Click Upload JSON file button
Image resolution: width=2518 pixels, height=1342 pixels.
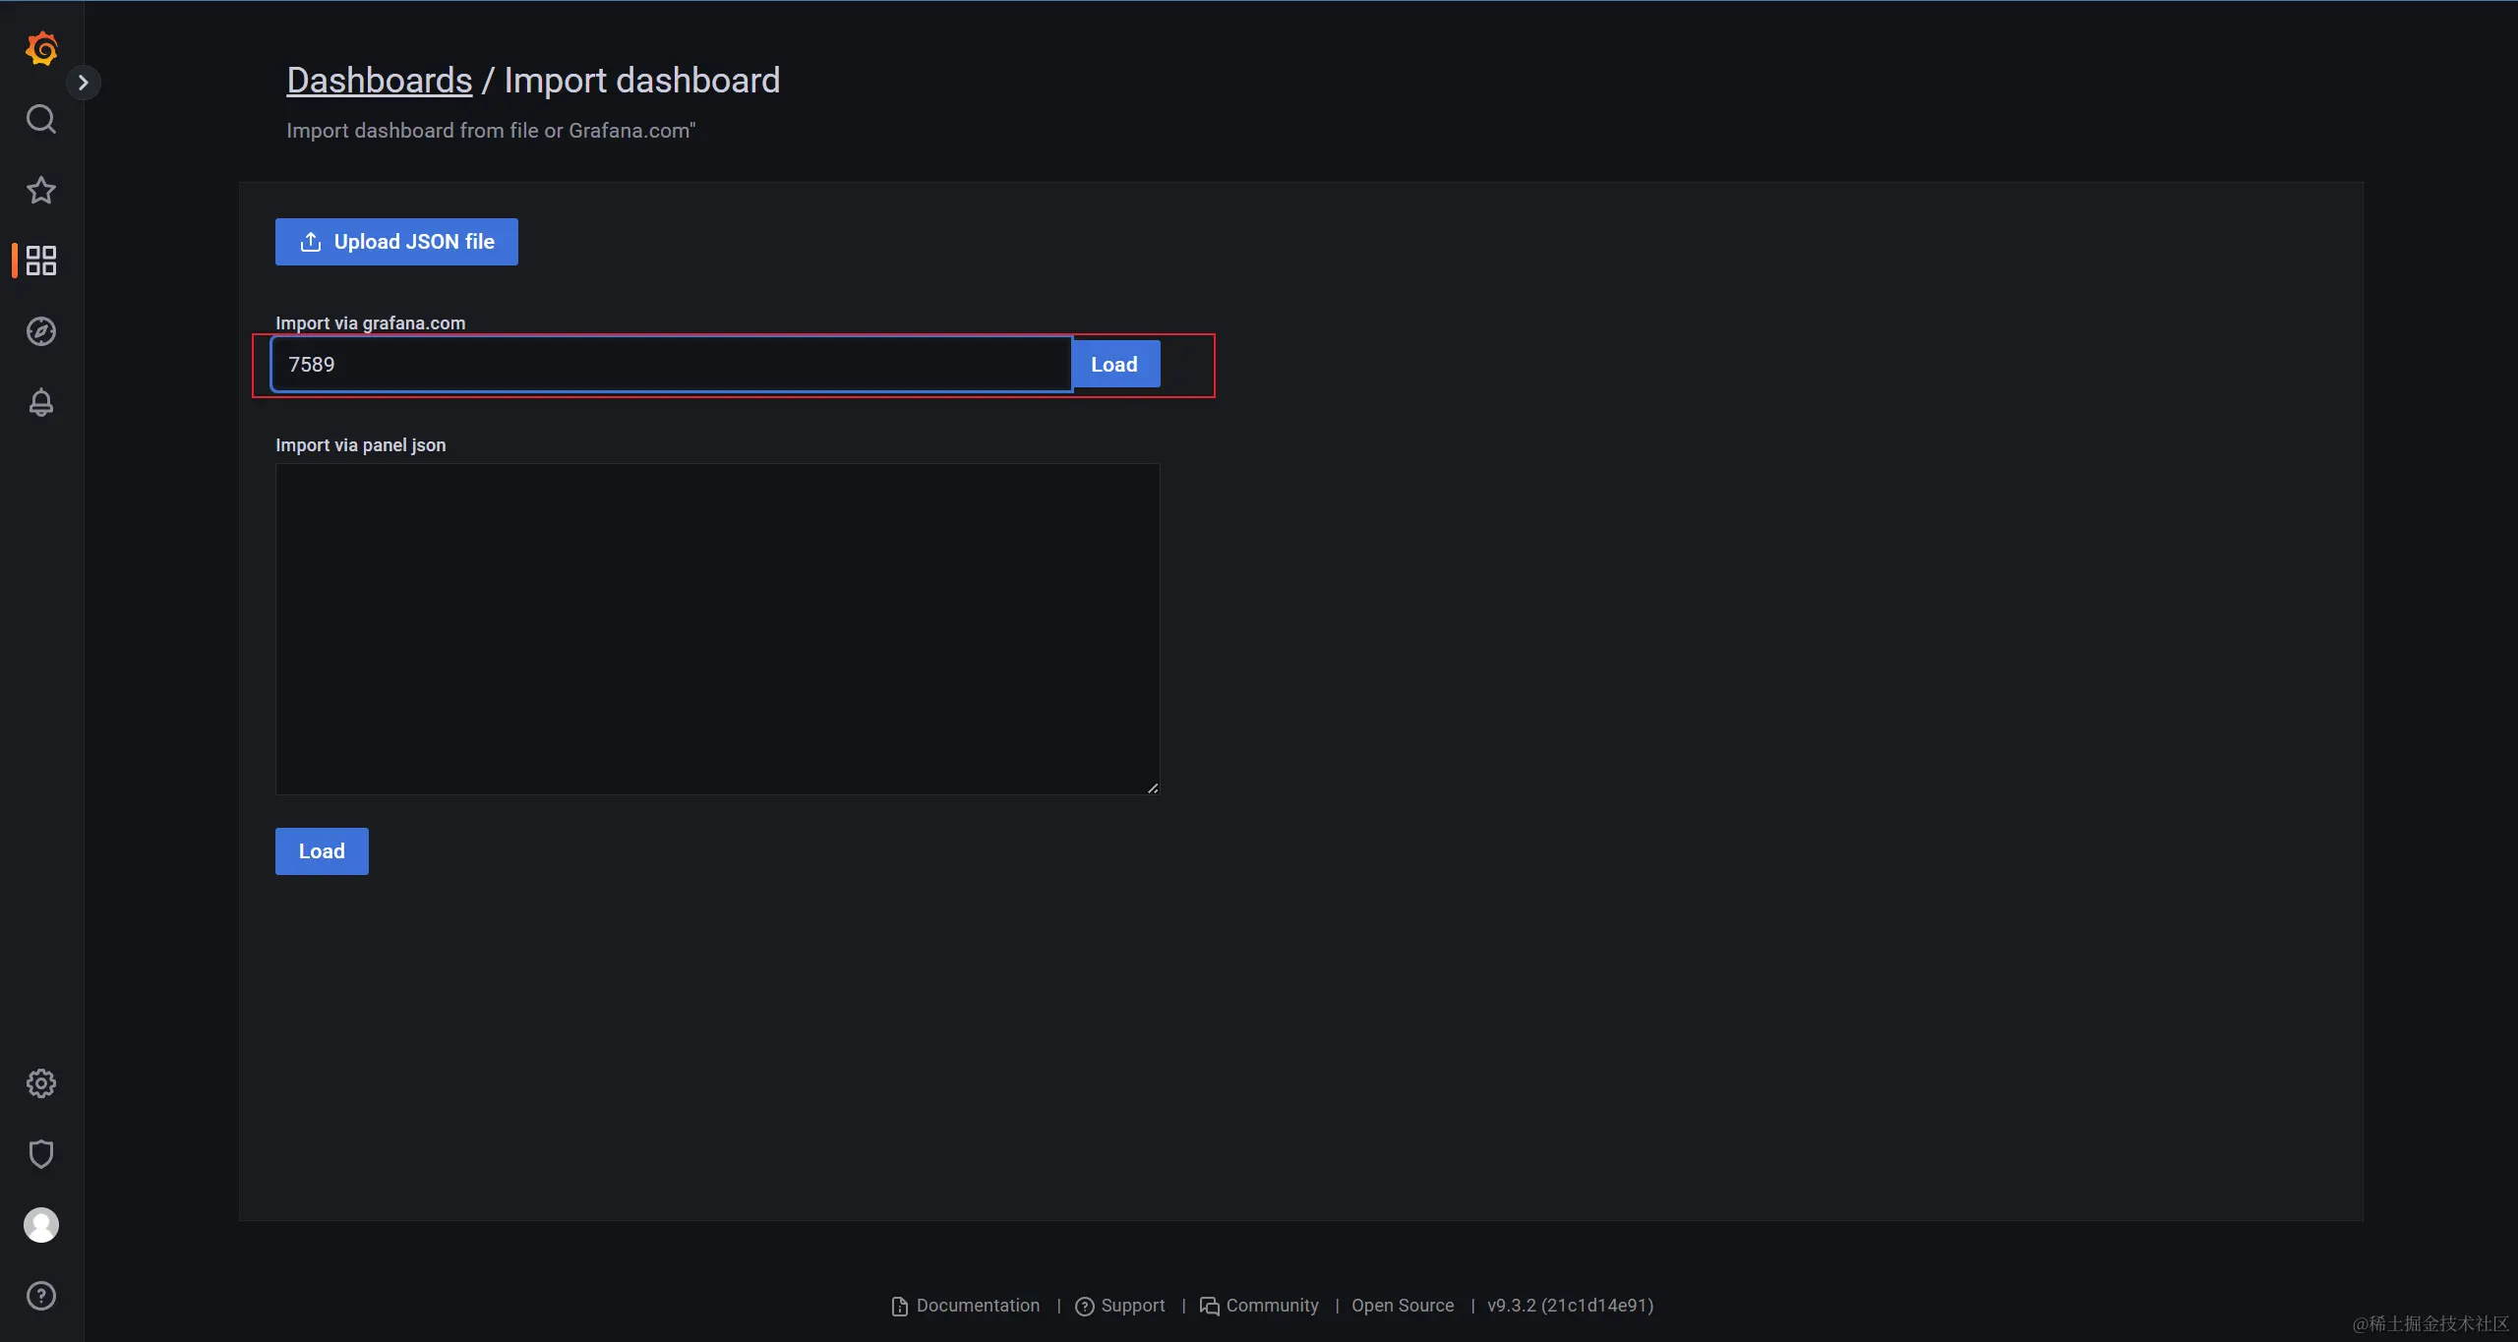click(x=396, y=242)
